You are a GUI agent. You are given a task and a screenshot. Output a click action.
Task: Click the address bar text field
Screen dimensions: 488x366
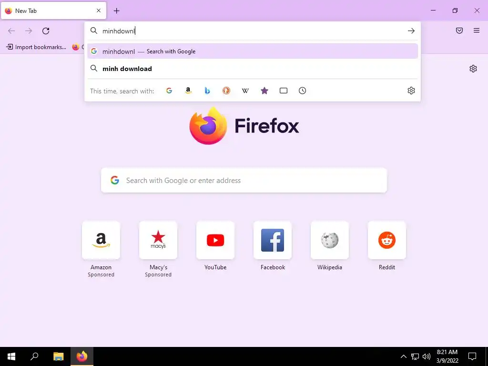click(252, 31)
